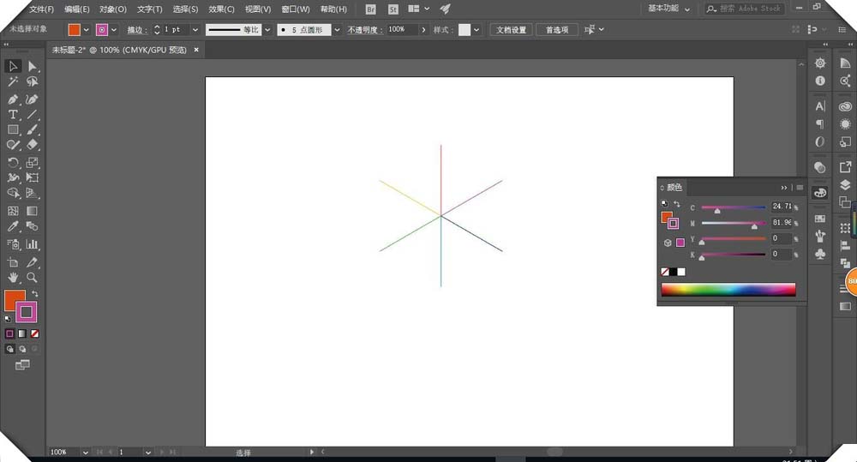The width and height of the screenshot is (857, 462).
Task: Select the Perspective Grid tool
Action: [33, 193]
